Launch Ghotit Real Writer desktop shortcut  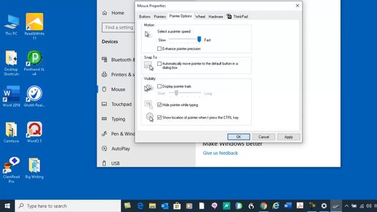34,96
